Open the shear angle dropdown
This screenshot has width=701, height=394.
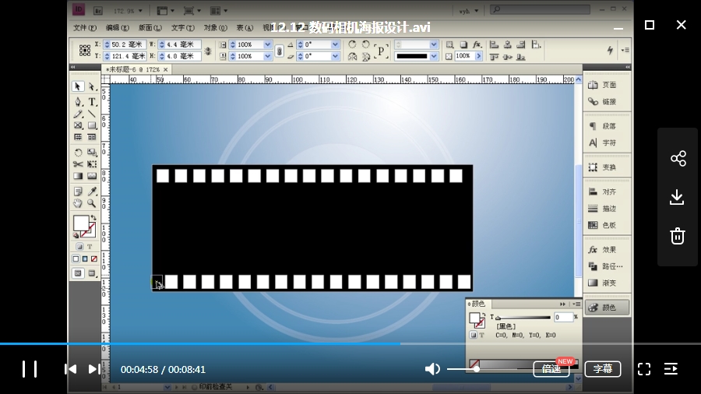click(x=335, y=56)
